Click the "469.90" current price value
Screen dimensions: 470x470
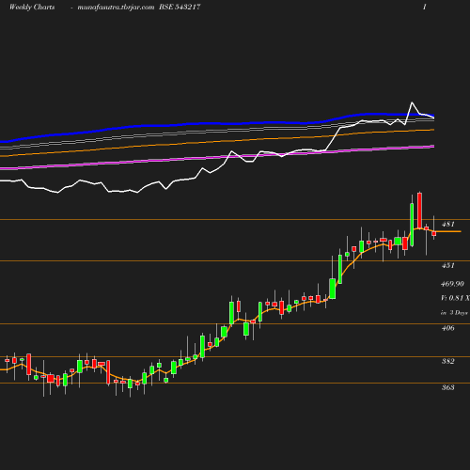point(452,284)
